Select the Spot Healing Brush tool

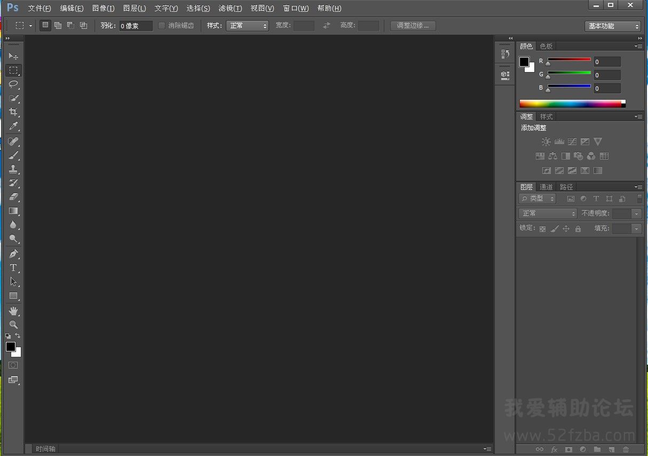pyautogui.click(x=13, y=141)
